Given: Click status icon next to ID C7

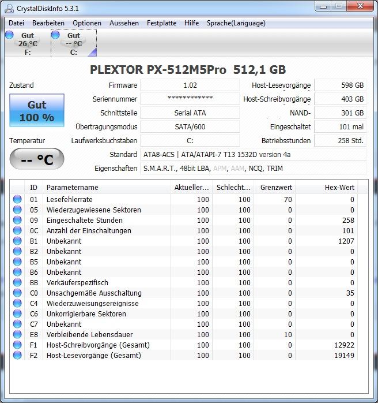Looking at the screenshot, I should [17, 324].
